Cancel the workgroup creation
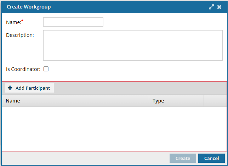 click(211, 158)
